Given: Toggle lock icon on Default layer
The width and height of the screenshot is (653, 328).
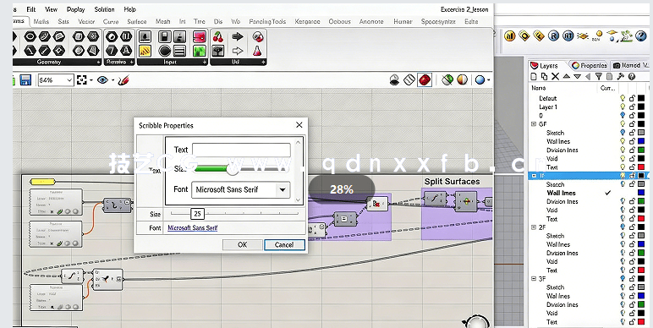Looking at the screenshot, I should tap(632, 98).
